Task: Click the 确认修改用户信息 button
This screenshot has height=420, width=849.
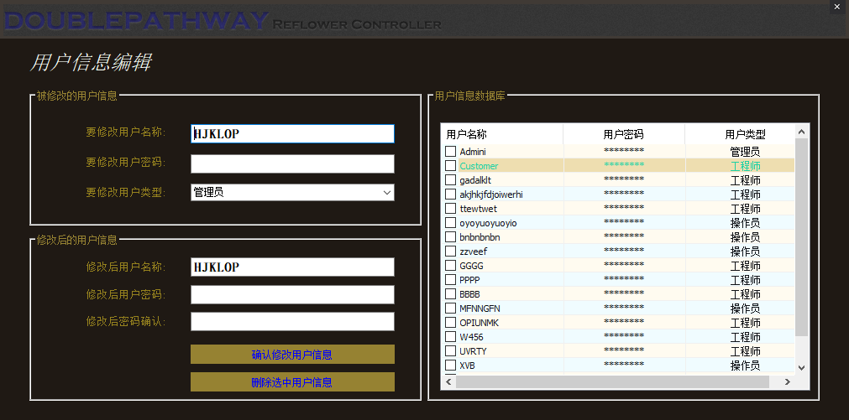Action: point(292,355)
